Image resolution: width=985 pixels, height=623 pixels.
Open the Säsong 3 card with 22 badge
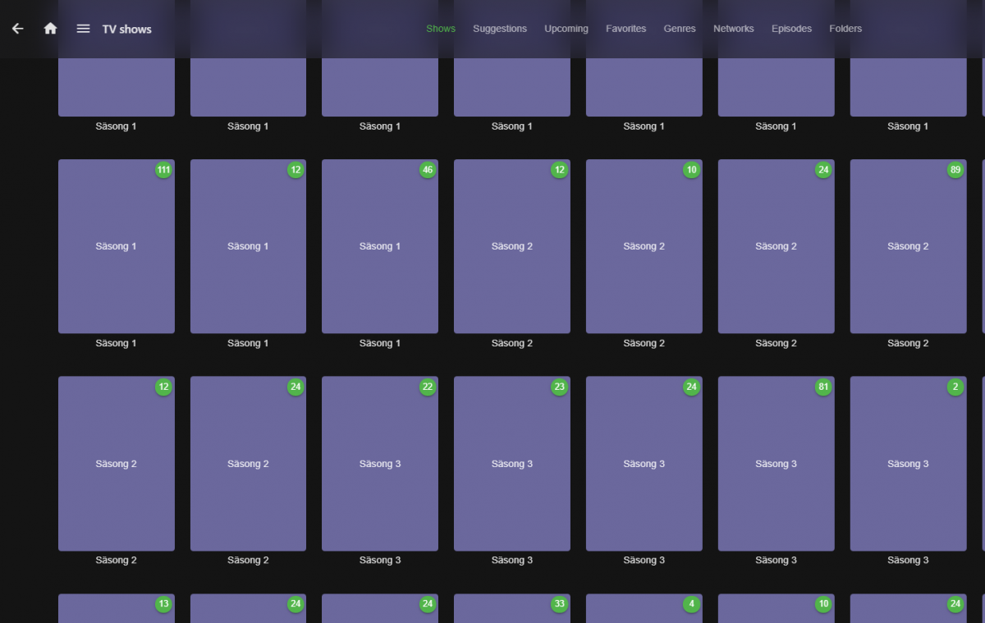(x=380, y=464)
